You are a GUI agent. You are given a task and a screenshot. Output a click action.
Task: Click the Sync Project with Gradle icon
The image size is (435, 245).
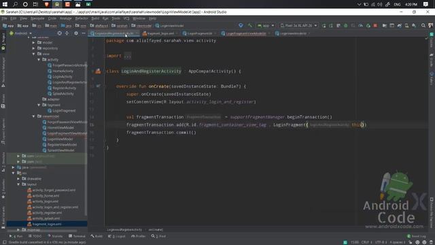click(399, 26)
